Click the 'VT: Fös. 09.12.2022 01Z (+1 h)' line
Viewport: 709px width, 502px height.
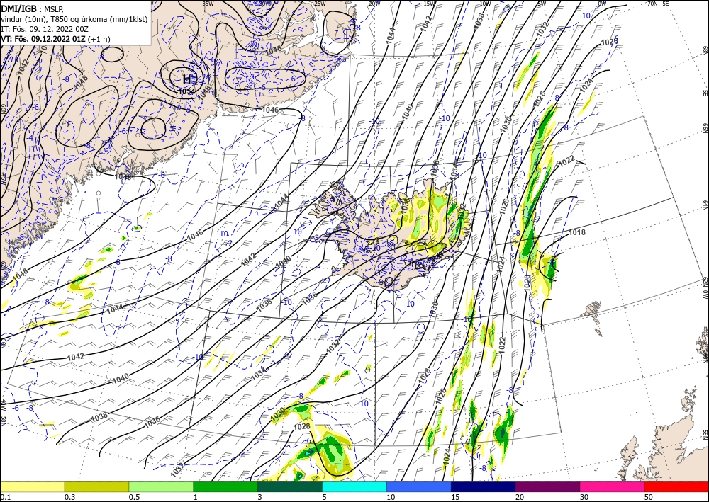[x=55, y=39]
